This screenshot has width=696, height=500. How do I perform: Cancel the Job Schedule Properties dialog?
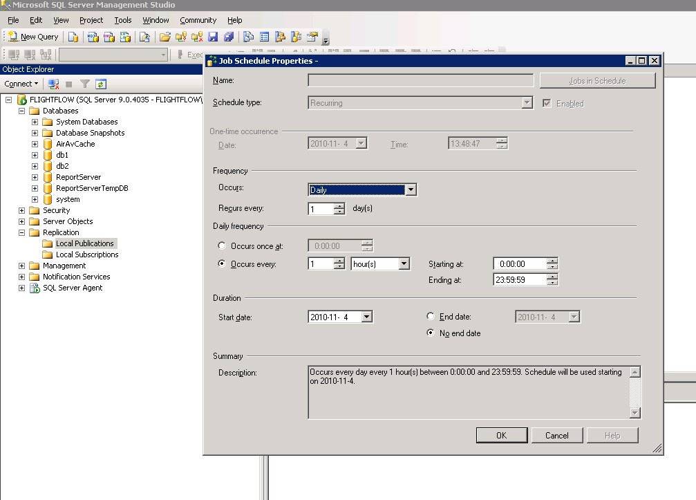pyautogui.click(x=556, y=436)
